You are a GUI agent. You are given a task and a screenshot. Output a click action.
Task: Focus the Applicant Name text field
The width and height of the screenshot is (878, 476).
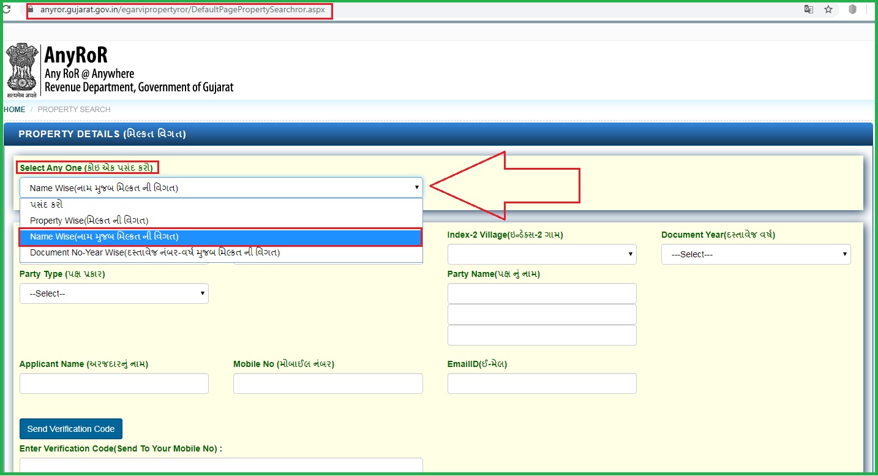114,383
